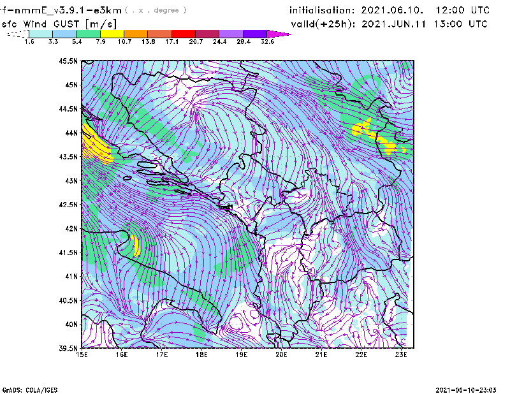Click the light blue legend swatch

[x=64, y=34]
